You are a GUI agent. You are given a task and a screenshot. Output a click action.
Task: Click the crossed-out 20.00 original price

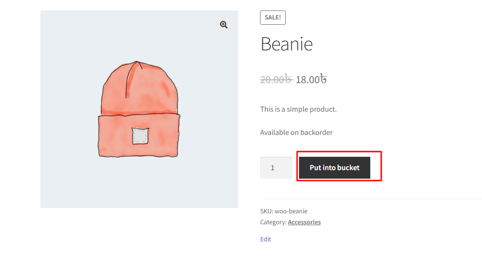(276, 79)
